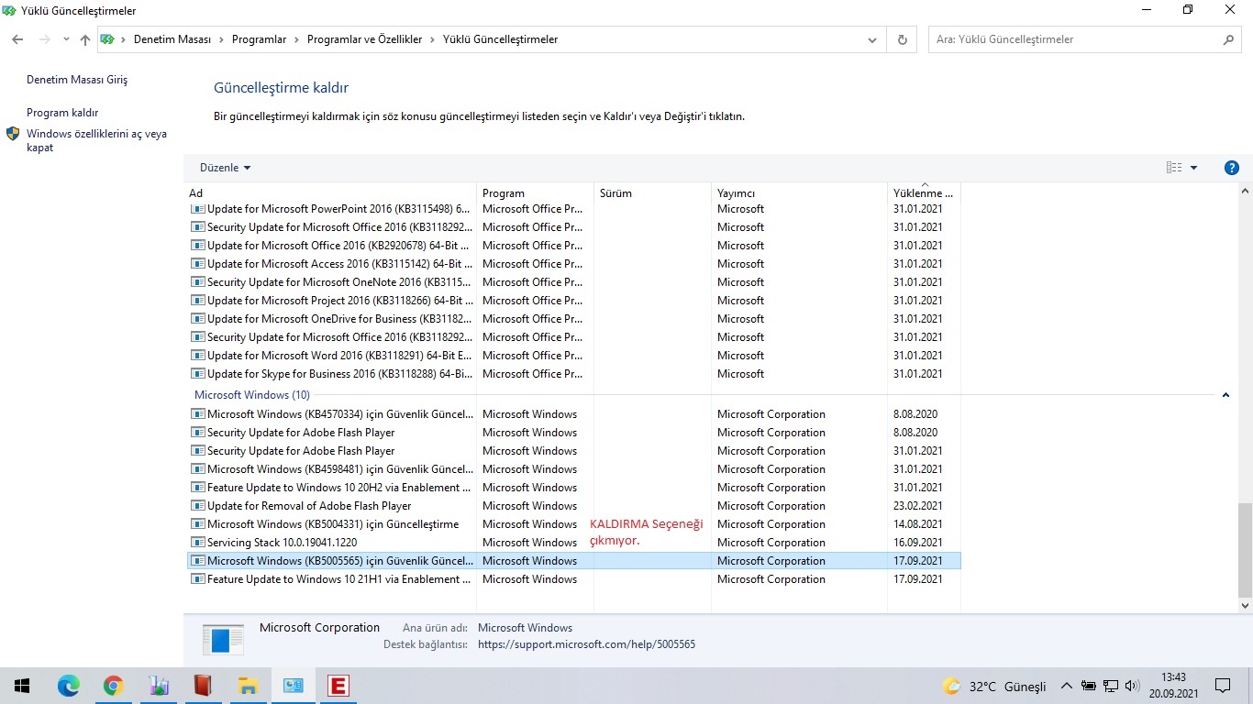Open clock and calendar 13:43
The image size is (1253, 704).
tap(1172, 686)
